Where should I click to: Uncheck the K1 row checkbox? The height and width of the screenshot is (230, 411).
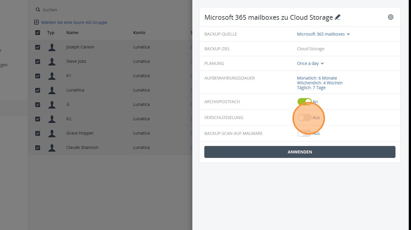38,76
